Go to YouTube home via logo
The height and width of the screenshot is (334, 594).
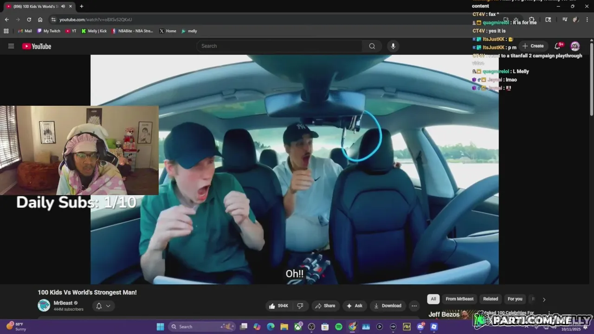pyautogui.click(x=37, y=46)
